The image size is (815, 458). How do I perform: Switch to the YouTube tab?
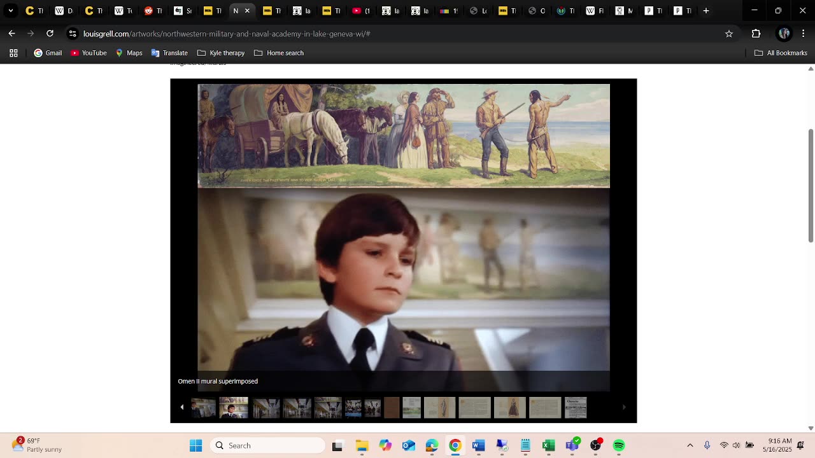[x=361, y=11]
